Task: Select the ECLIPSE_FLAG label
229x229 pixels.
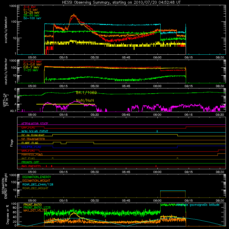Action: (x=31, y=147)
